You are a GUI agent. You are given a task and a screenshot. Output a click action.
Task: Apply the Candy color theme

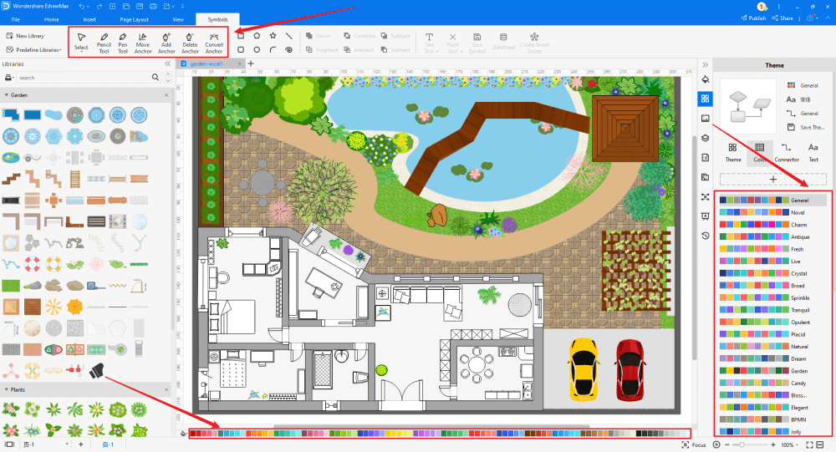click(772, 383)
